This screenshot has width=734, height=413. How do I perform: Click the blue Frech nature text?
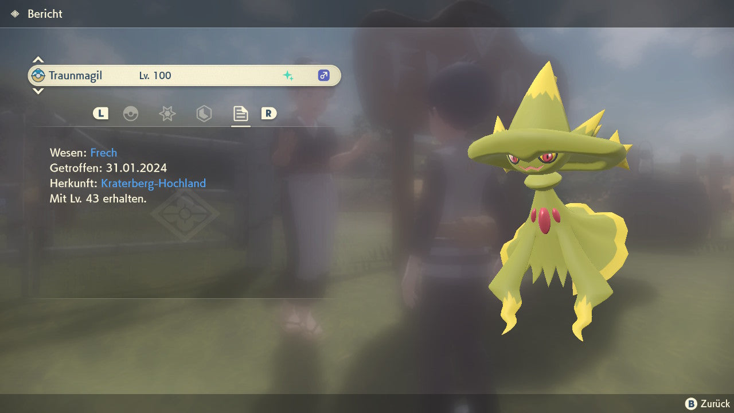pos(103,153)
